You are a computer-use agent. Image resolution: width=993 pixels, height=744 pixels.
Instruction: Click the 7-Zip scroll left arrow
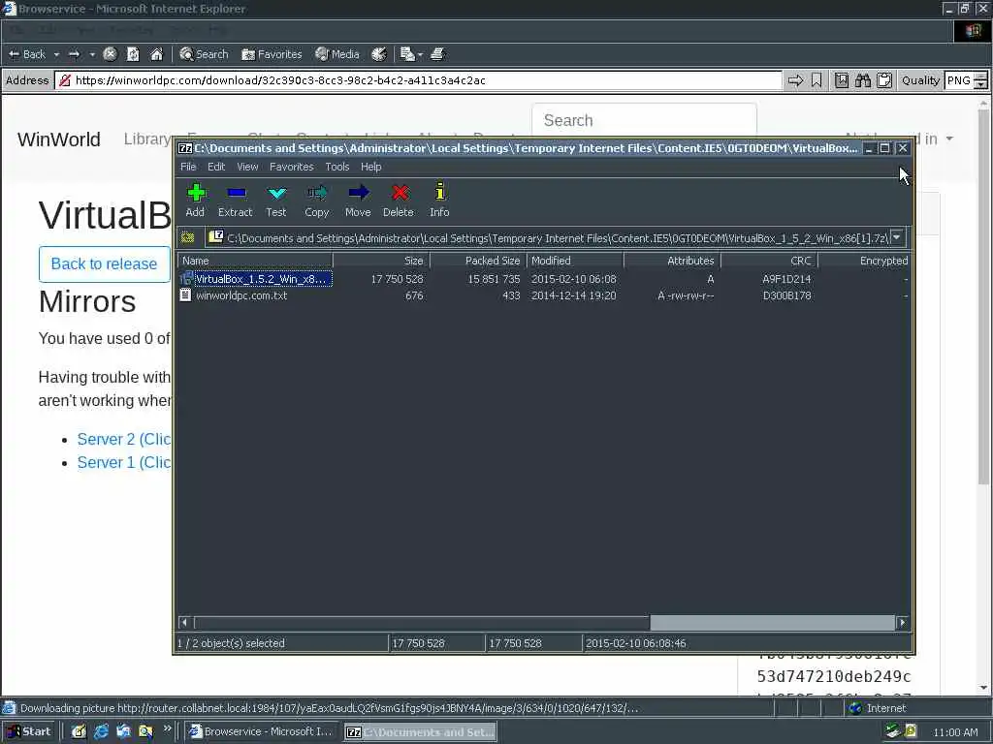click(x=184, y=623)
